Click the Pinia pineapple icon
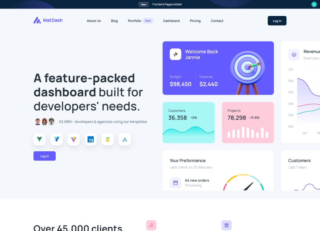The image size is (320, 231). pyautogui.click(x=108, y=139)
